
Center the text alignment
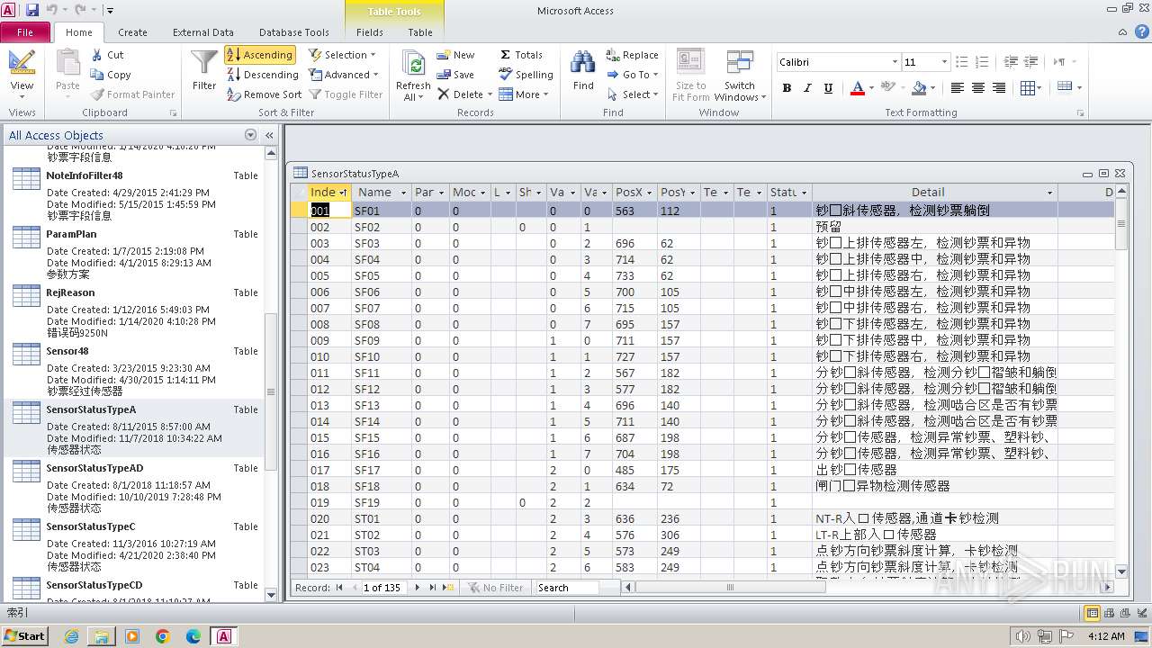[x=978, y=88]
